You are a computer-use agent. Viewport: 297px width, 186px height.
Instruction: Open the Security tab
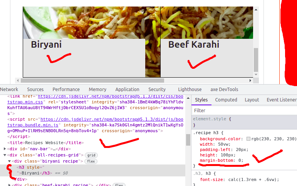click(157, 89)
